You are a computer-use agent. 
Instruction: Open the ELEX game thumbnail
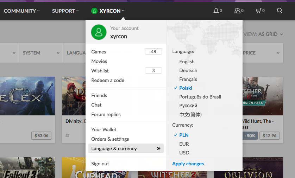point(27,96)
